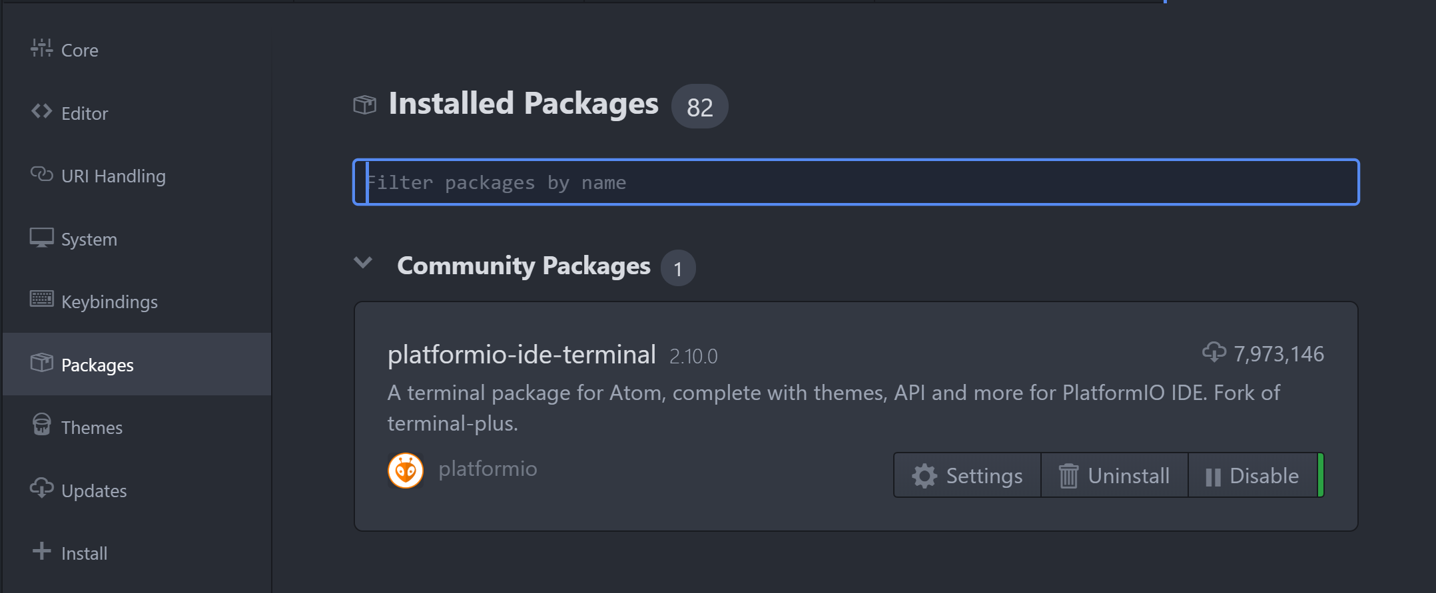Disable the platformio-ide-terminal package
Screen dimensions: 1436x593
point(1253,476)
